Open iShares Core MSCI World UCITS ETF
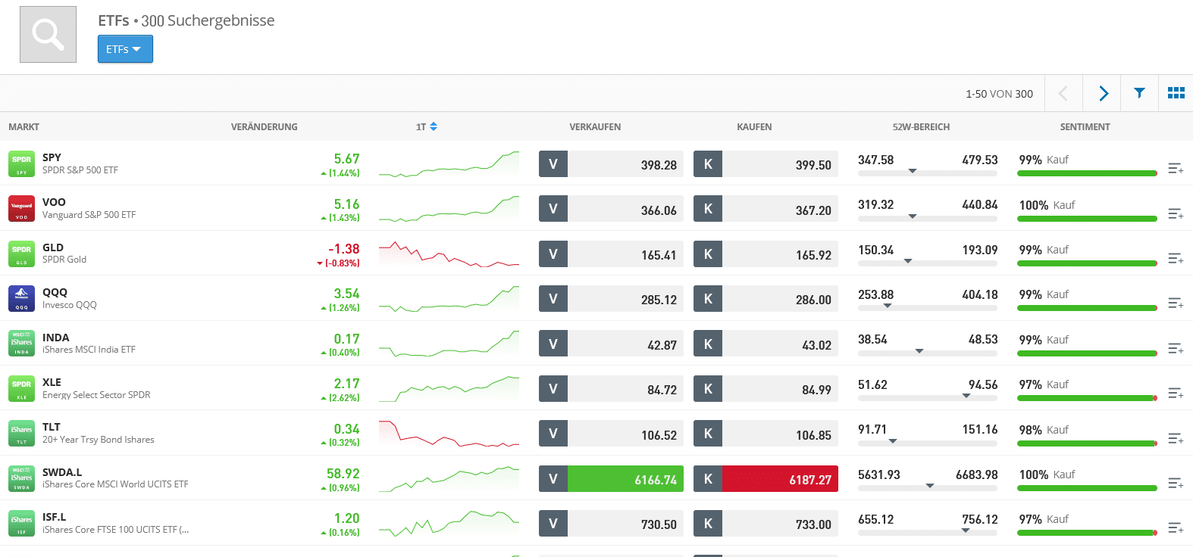Screen dimensions: 1193x557 pos(115,484)
